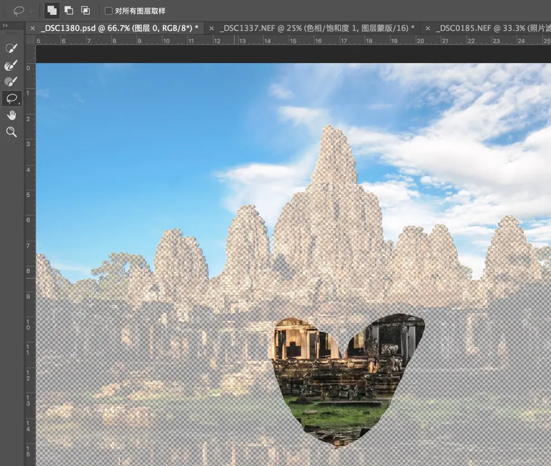Image resolution: width=551 pixels, height=466 pixels.
Task: Select the Zoom magnifier tool
Action: coord(11,132)
